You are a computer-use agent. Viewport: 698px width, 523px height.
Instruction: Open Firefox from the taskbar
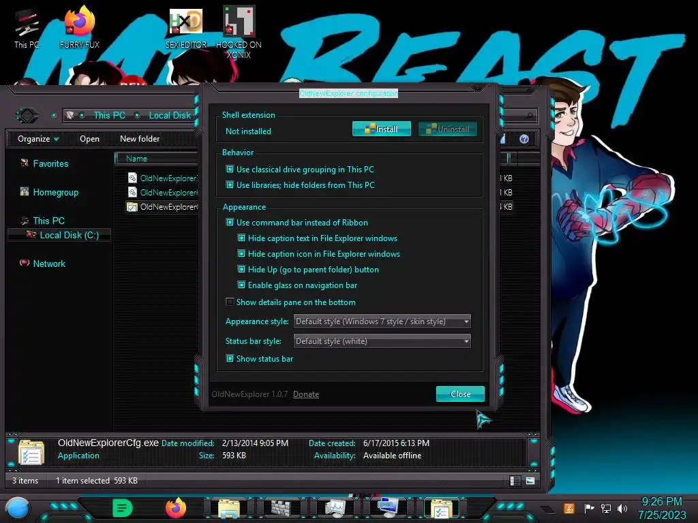[x=175, y=508]
